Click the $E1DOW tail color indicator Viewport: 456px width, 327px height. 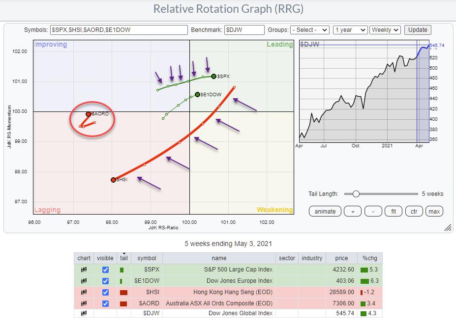tap(121, 281)
